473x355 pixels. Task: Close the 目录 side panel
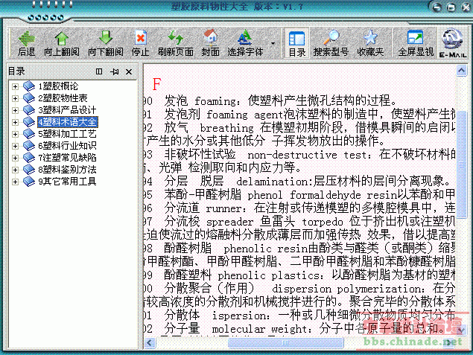point(129,71)
